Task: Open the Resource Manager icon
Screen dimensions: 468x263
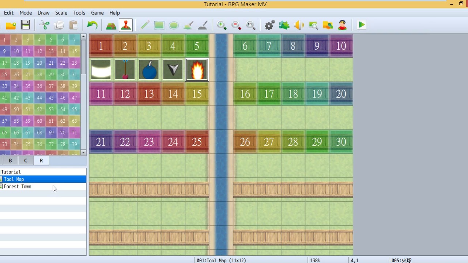Action: (x=328, y=25)
